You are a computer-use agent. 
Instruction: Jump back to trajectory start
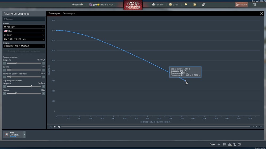pyautogui.click(x=50, y=127)
